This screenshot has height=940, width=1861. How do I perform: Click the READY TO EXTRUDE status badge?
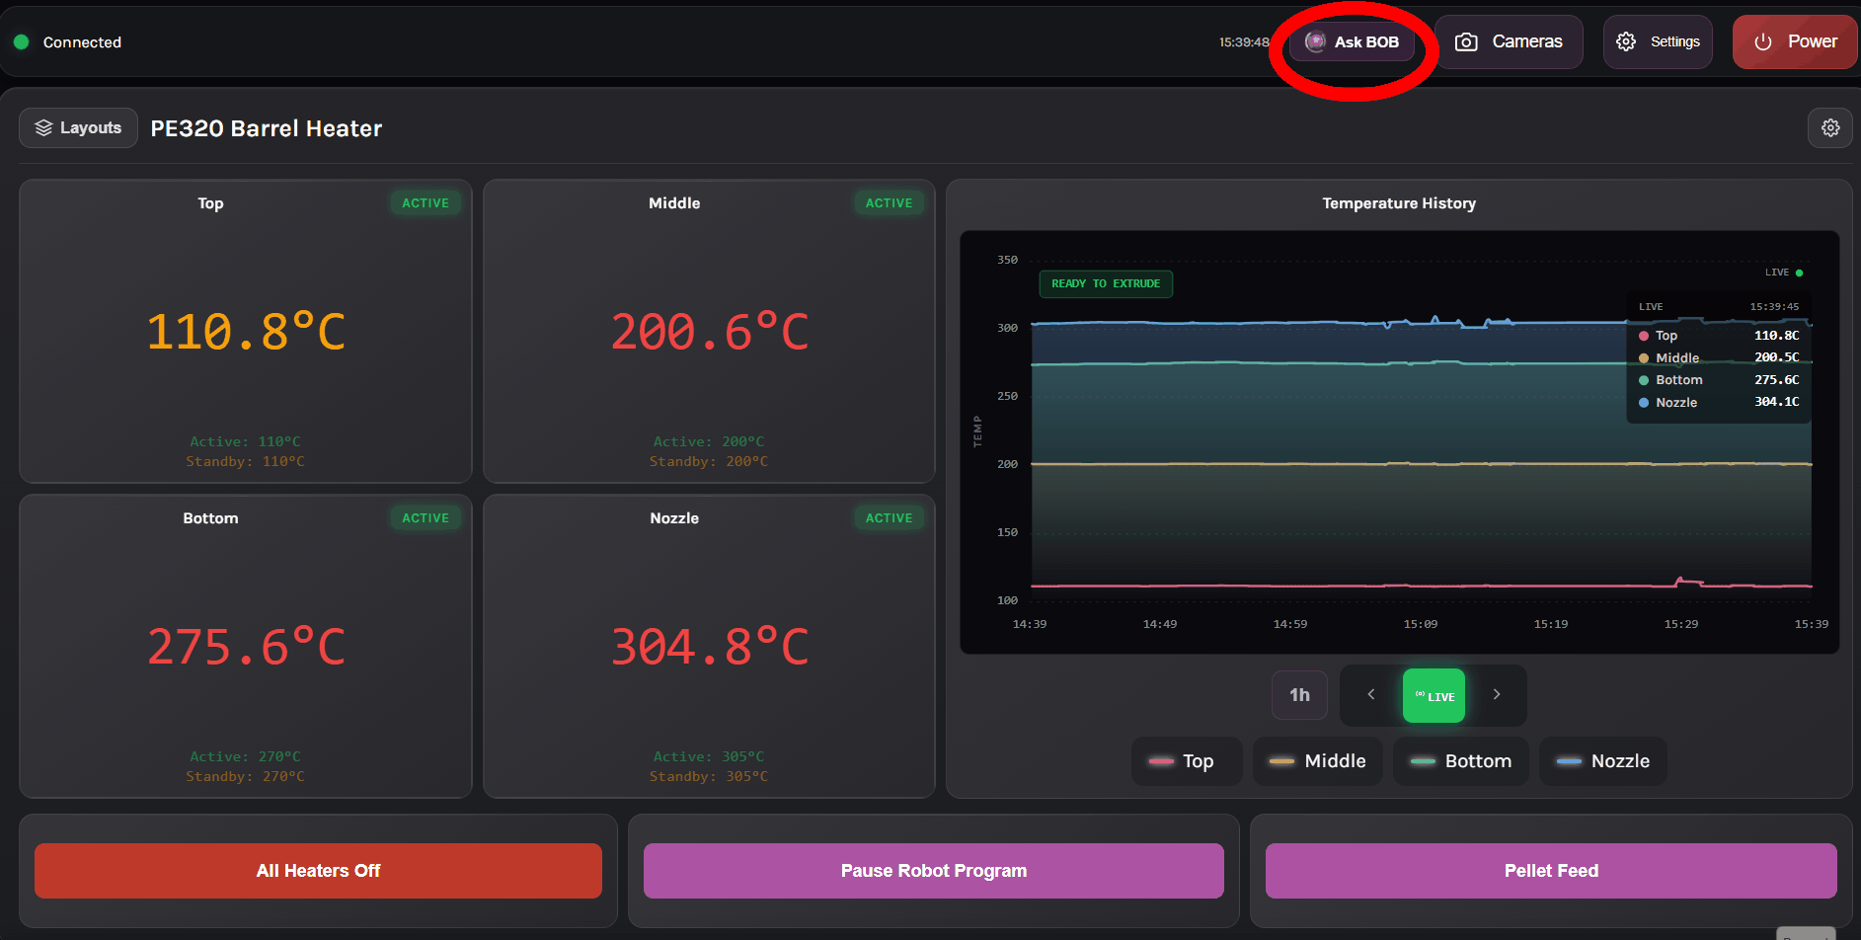tap(1106, 283)
